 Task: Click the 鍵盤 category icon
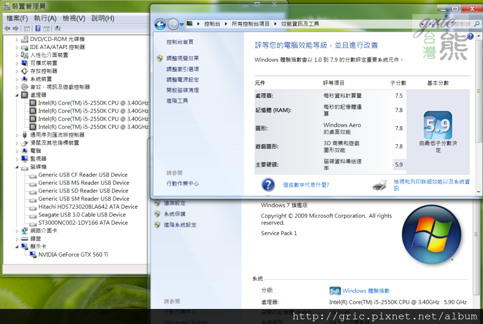click(25, 239)
